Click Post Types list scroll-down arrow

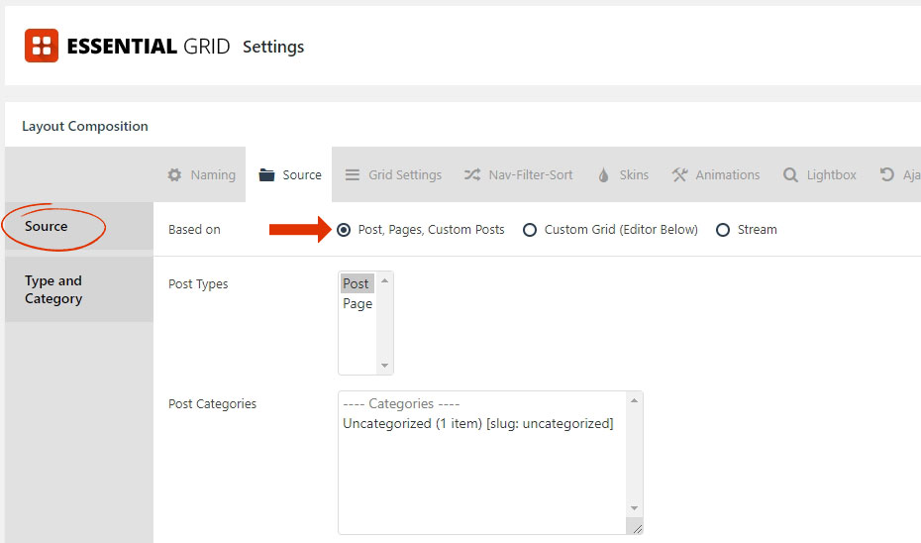pyautogui.click(x=384, y=366)
